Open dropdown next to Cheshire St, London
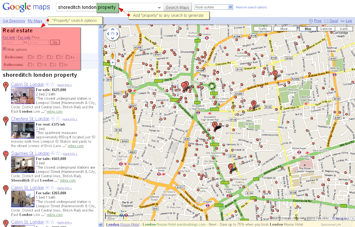The width and height of the screenshot is (355, 227). click(x=53, y=119)
